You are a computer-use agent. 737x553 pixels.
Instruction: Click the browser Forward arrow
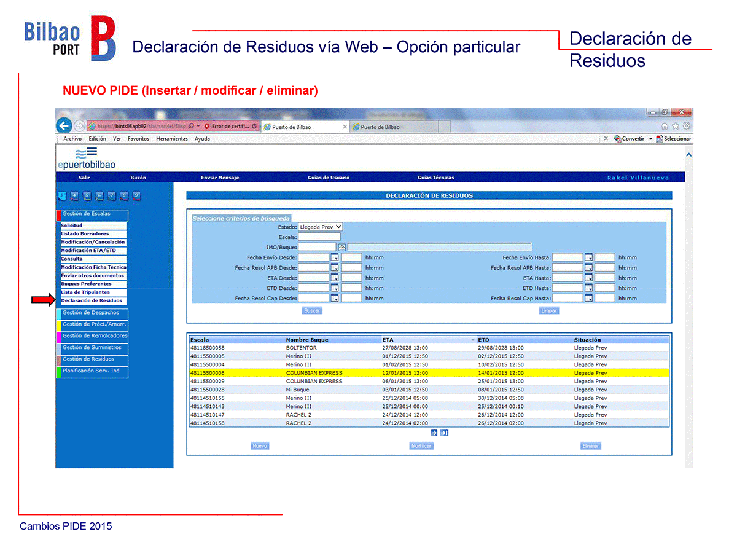(x=79, y=126)
